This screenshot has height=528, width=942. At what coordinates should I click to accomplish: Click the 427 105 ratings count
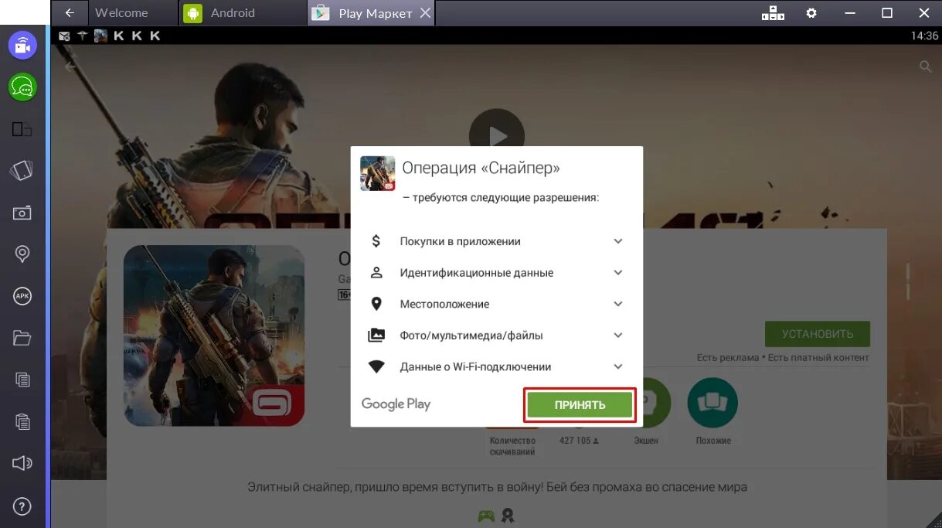(579, 441)
